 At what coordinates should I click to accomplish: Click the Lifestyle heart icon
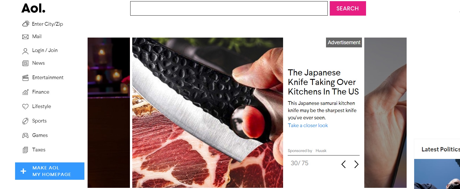tap(26, 107)
